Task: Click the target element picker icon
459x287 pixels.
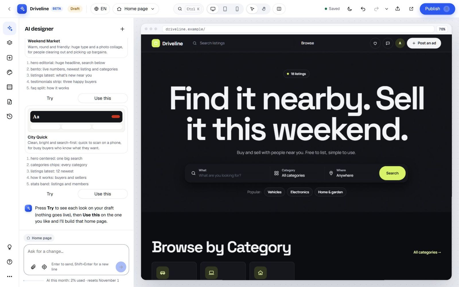Action: pos(44,267)
